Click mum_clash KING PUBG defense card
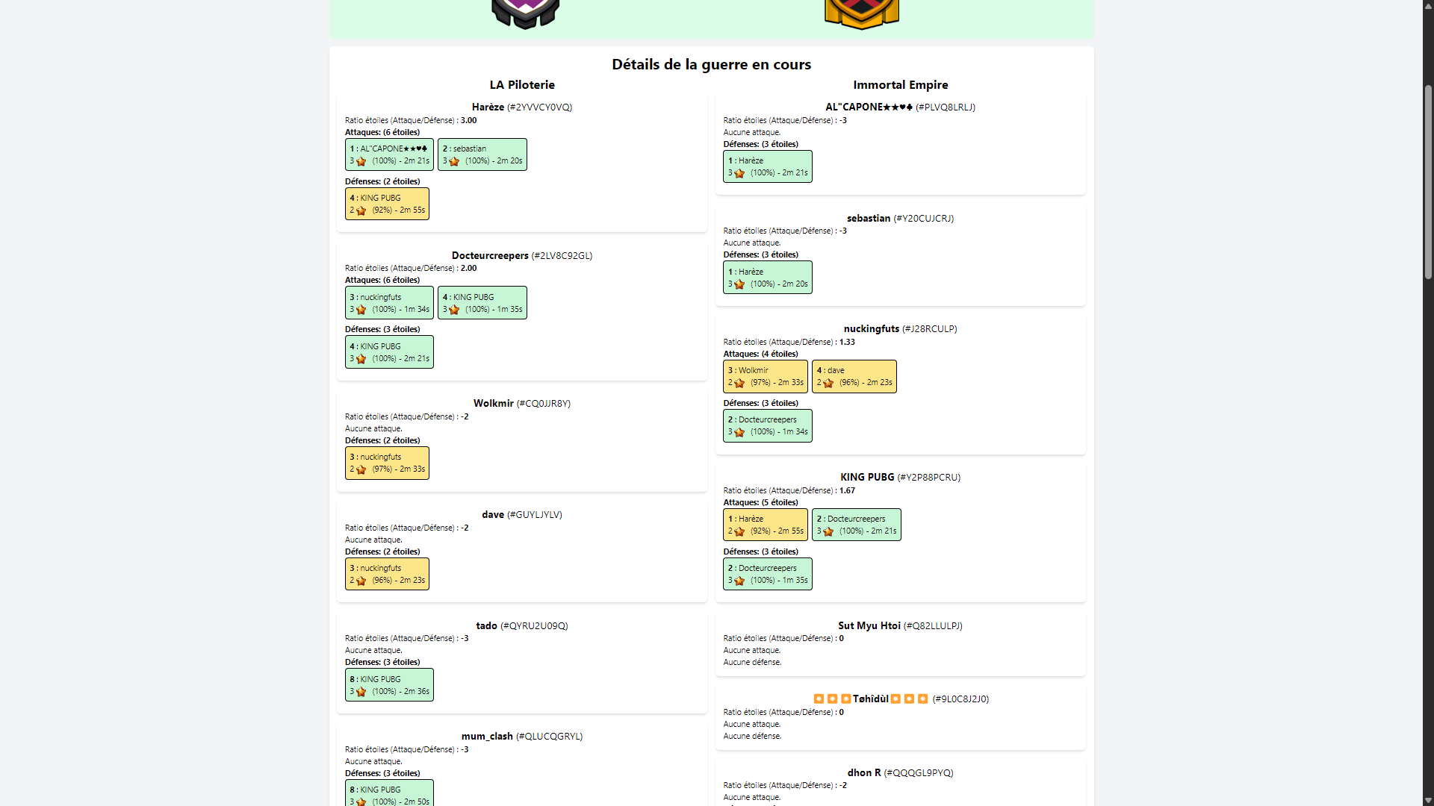This screenshot has height=806, width=1434. click(x=389, y=793)
